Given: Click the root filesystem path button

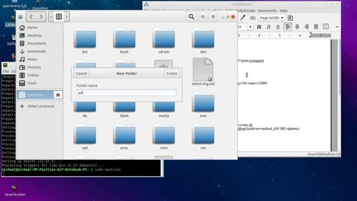Looking at the screenshot, I should click(x=59, y=17).
